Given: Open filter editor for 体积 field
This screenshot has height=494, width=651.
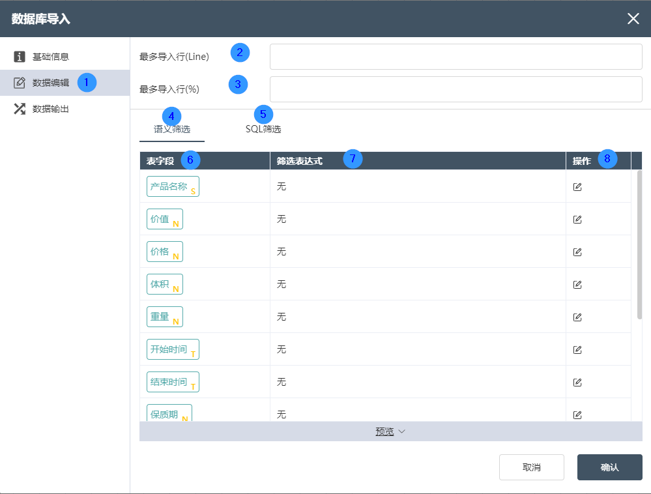Looking at the screenshot, I should [577, 285].
